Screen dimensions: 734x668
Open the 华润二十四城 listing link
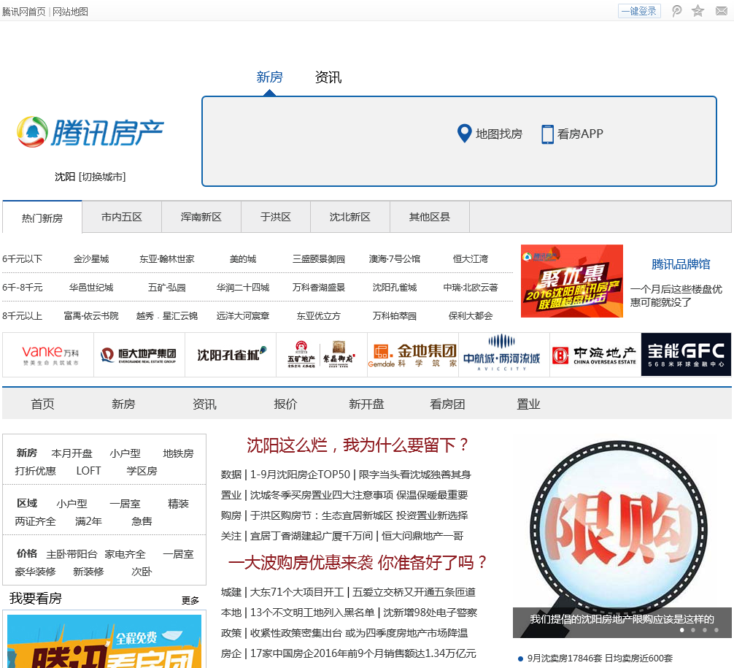click(x=243, y=288)
